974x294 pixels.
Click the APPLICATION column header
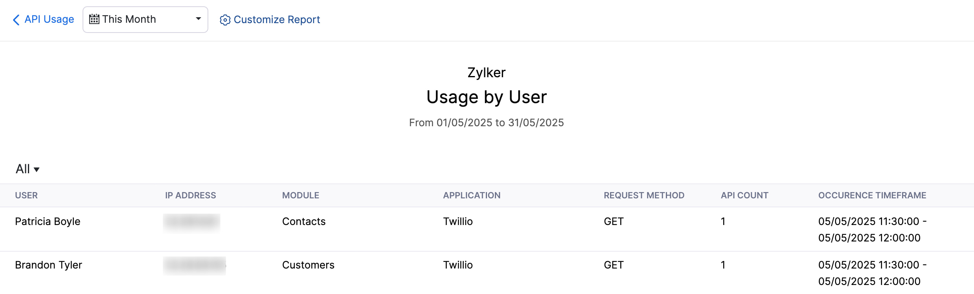pos(472,195)
